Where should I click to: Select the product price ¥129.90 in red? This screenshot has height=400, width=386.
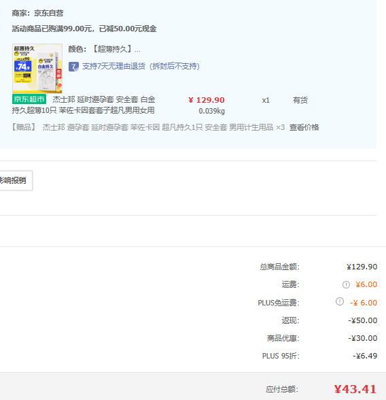pyautogui.click(x=207, y=100)
